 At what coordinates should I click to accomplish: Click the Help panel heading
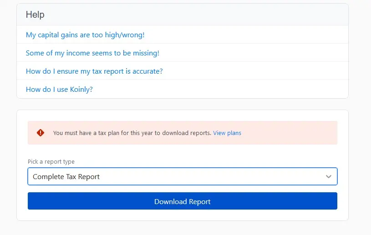pos(35,15)
